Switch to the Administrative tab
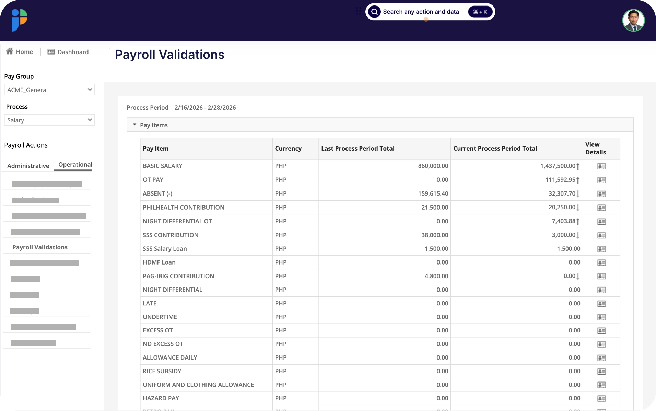The height and width of the screenshot is (411, 656). coord(28,166)
